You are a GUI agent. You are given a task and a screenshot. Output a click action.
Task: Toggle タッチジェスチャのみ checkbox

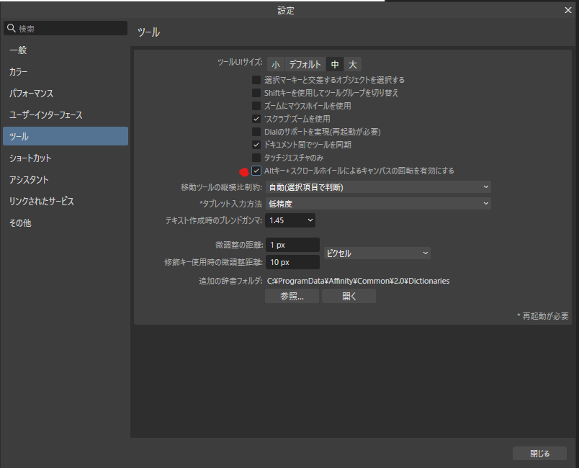coord(256,158)
